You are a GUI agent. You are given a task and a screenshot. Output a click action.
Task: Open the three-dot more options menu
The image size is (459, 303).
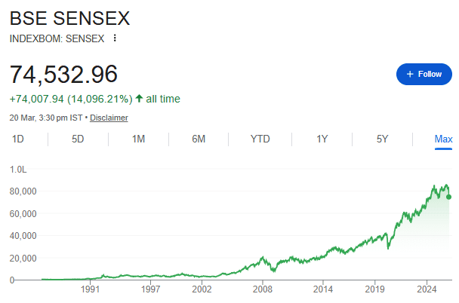coord(115,38)
